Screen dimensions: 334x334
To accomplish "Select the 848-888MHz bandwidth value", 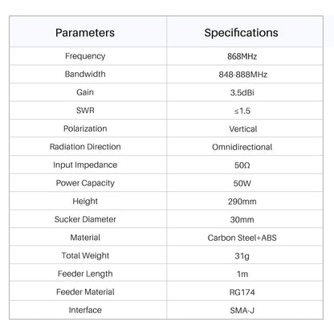I will pos(242,75).
